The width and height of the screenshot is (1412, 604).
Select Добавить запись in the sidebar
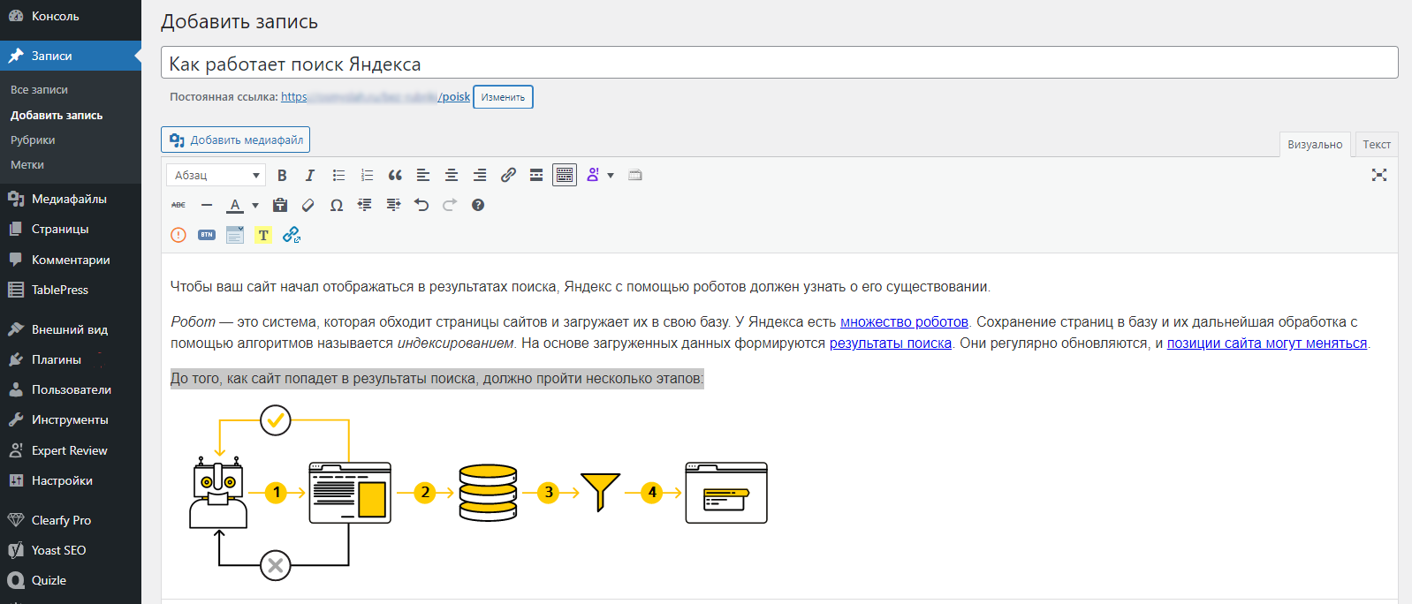pyautogui.click(x=57, y=116)
